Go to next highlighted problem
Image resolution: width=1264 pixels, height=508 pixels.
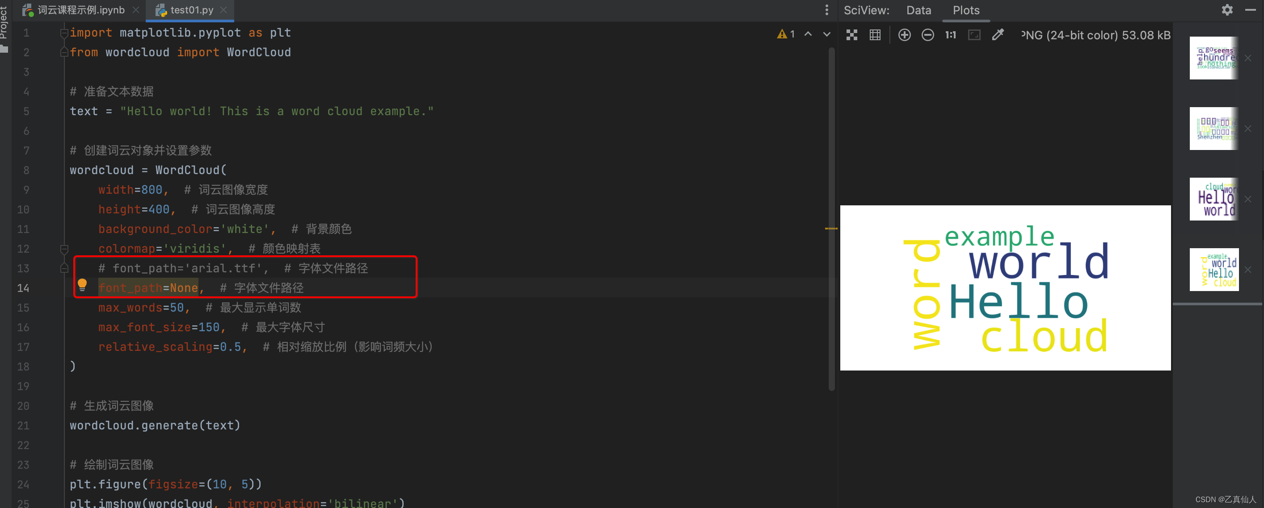[827, 34]
